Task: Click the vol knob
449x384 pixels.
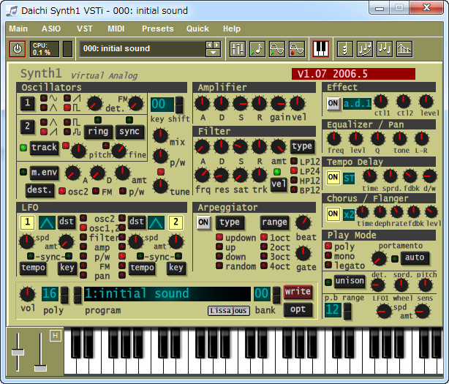Action: (27, 295)
